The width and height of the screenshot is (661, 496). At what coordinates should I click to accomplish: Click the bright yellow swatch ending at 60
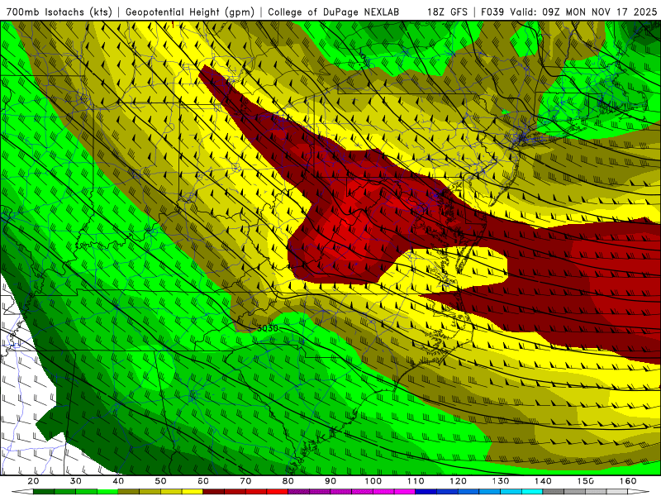193,491
